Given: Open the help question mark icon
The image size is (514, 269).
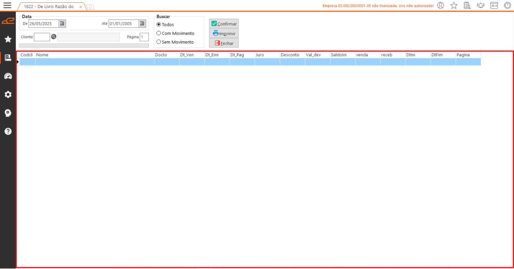Looking at the screenshot, I should point(8,131).
